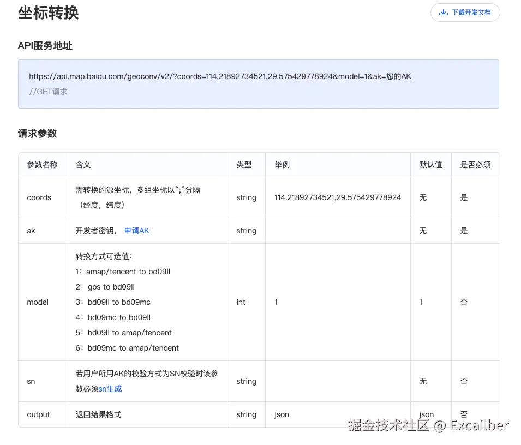The image size is (521, 445).
Task: Click the coords example value 114.21892734521,29.575429778924
Action: point(338,197)
